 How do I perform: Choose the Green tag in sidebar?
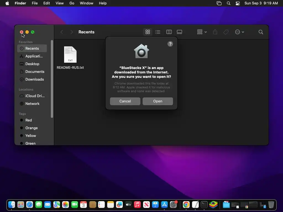point(32,143)
